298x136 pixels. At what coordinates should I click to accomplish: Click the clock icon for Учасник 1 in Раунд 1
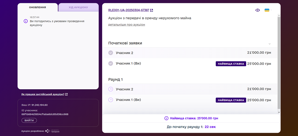[111, 100]
